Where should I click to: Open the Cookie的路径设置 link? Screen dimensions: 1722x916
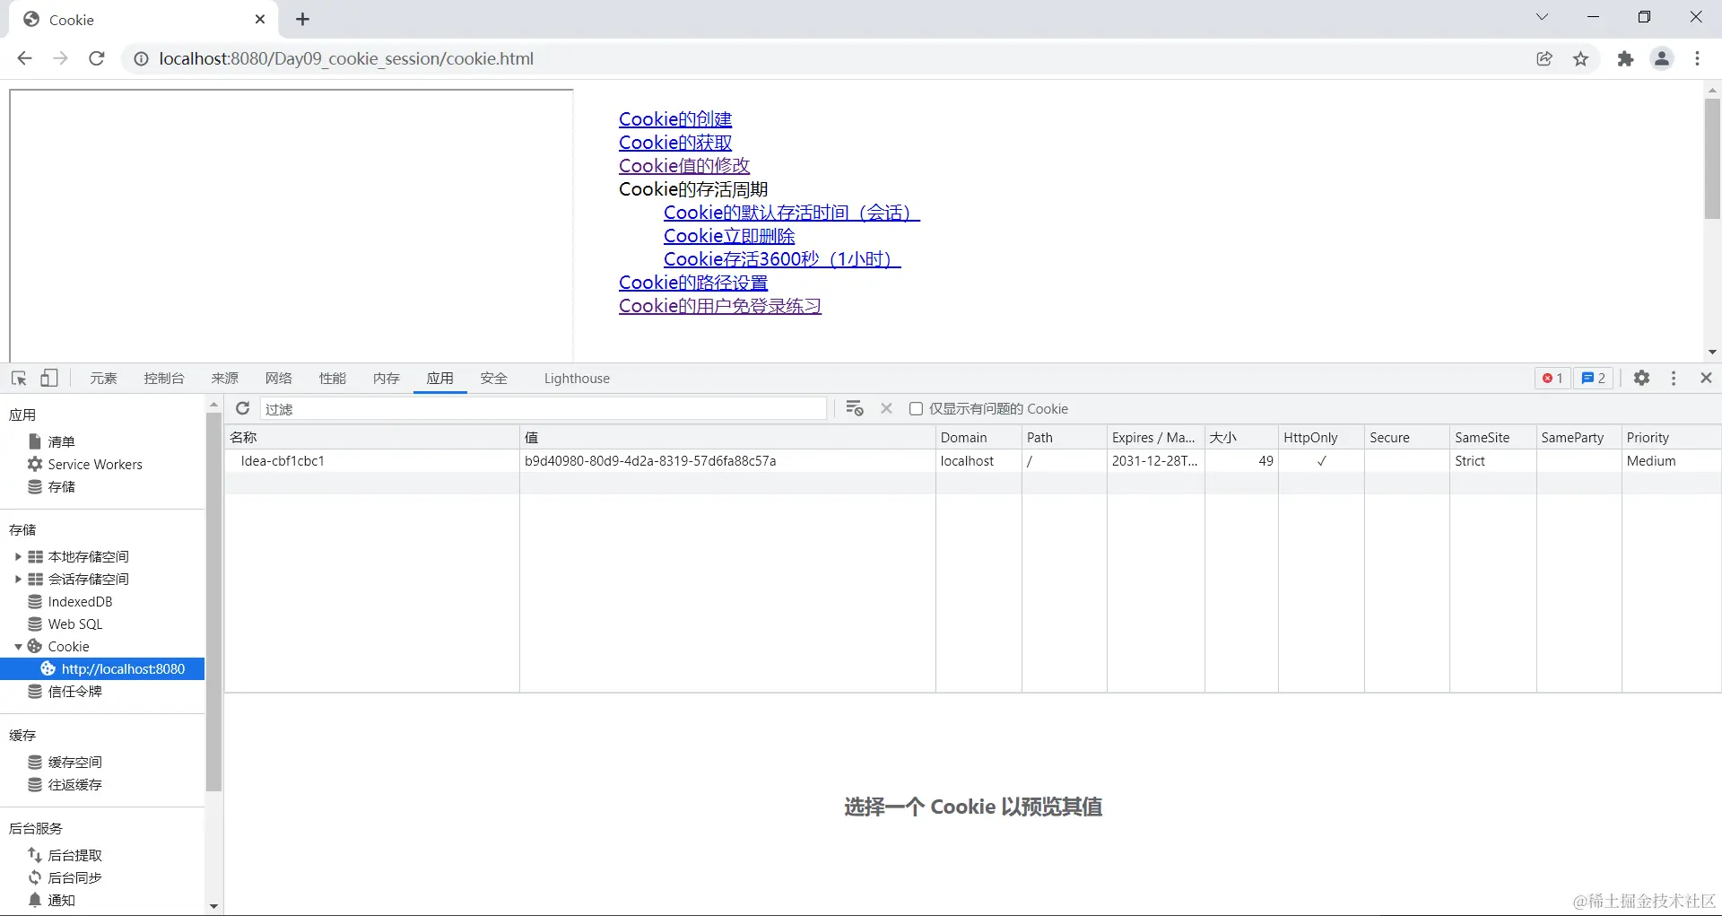(x=693, y=283)
